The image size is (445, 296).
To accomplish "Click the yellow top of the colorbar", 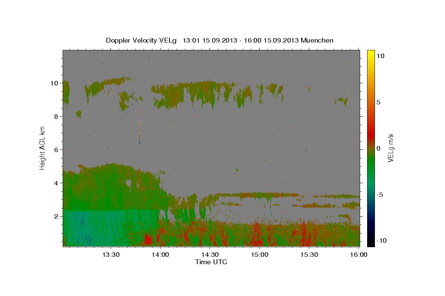I will click(x=370, y=54).
